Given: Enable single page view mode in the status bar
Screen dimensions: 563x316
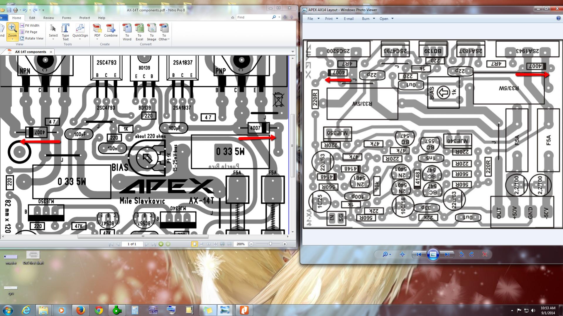Looking at the screenshot, I should (195, 244).
